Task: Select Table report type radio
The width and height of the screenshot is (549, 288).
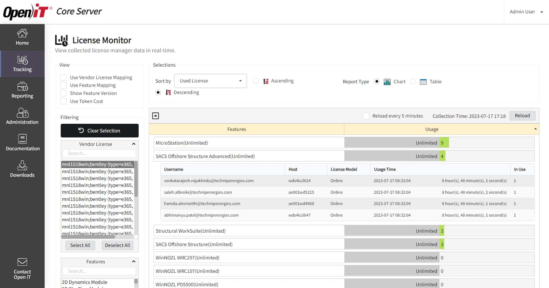Action: tap(413, 82)
